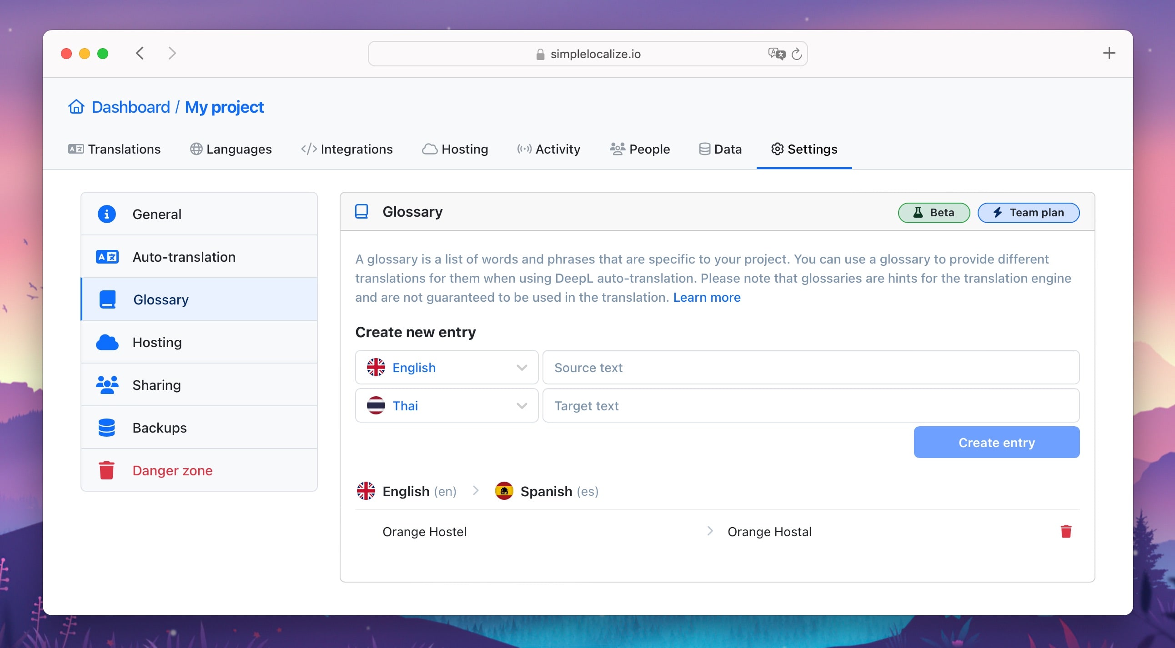Open Sharing settings in the sidebar
Viewport: 1175px width, 648px height.
coord(199,385)
